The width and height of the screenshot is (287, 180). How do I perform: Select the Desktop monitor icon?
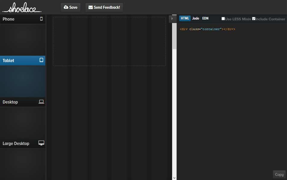[x=41, y=102]
